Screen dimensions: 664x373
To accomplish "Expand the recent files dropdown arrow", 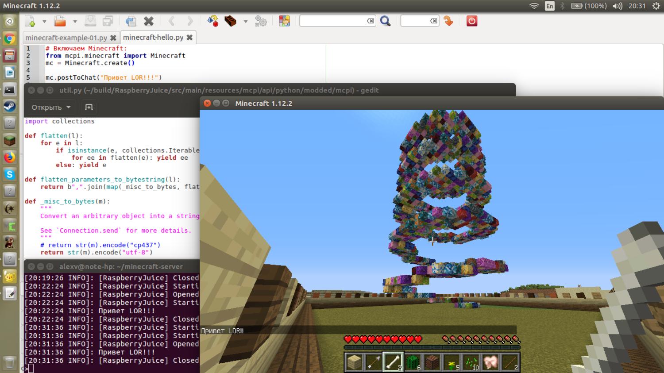I will click(x=74, y=21).
